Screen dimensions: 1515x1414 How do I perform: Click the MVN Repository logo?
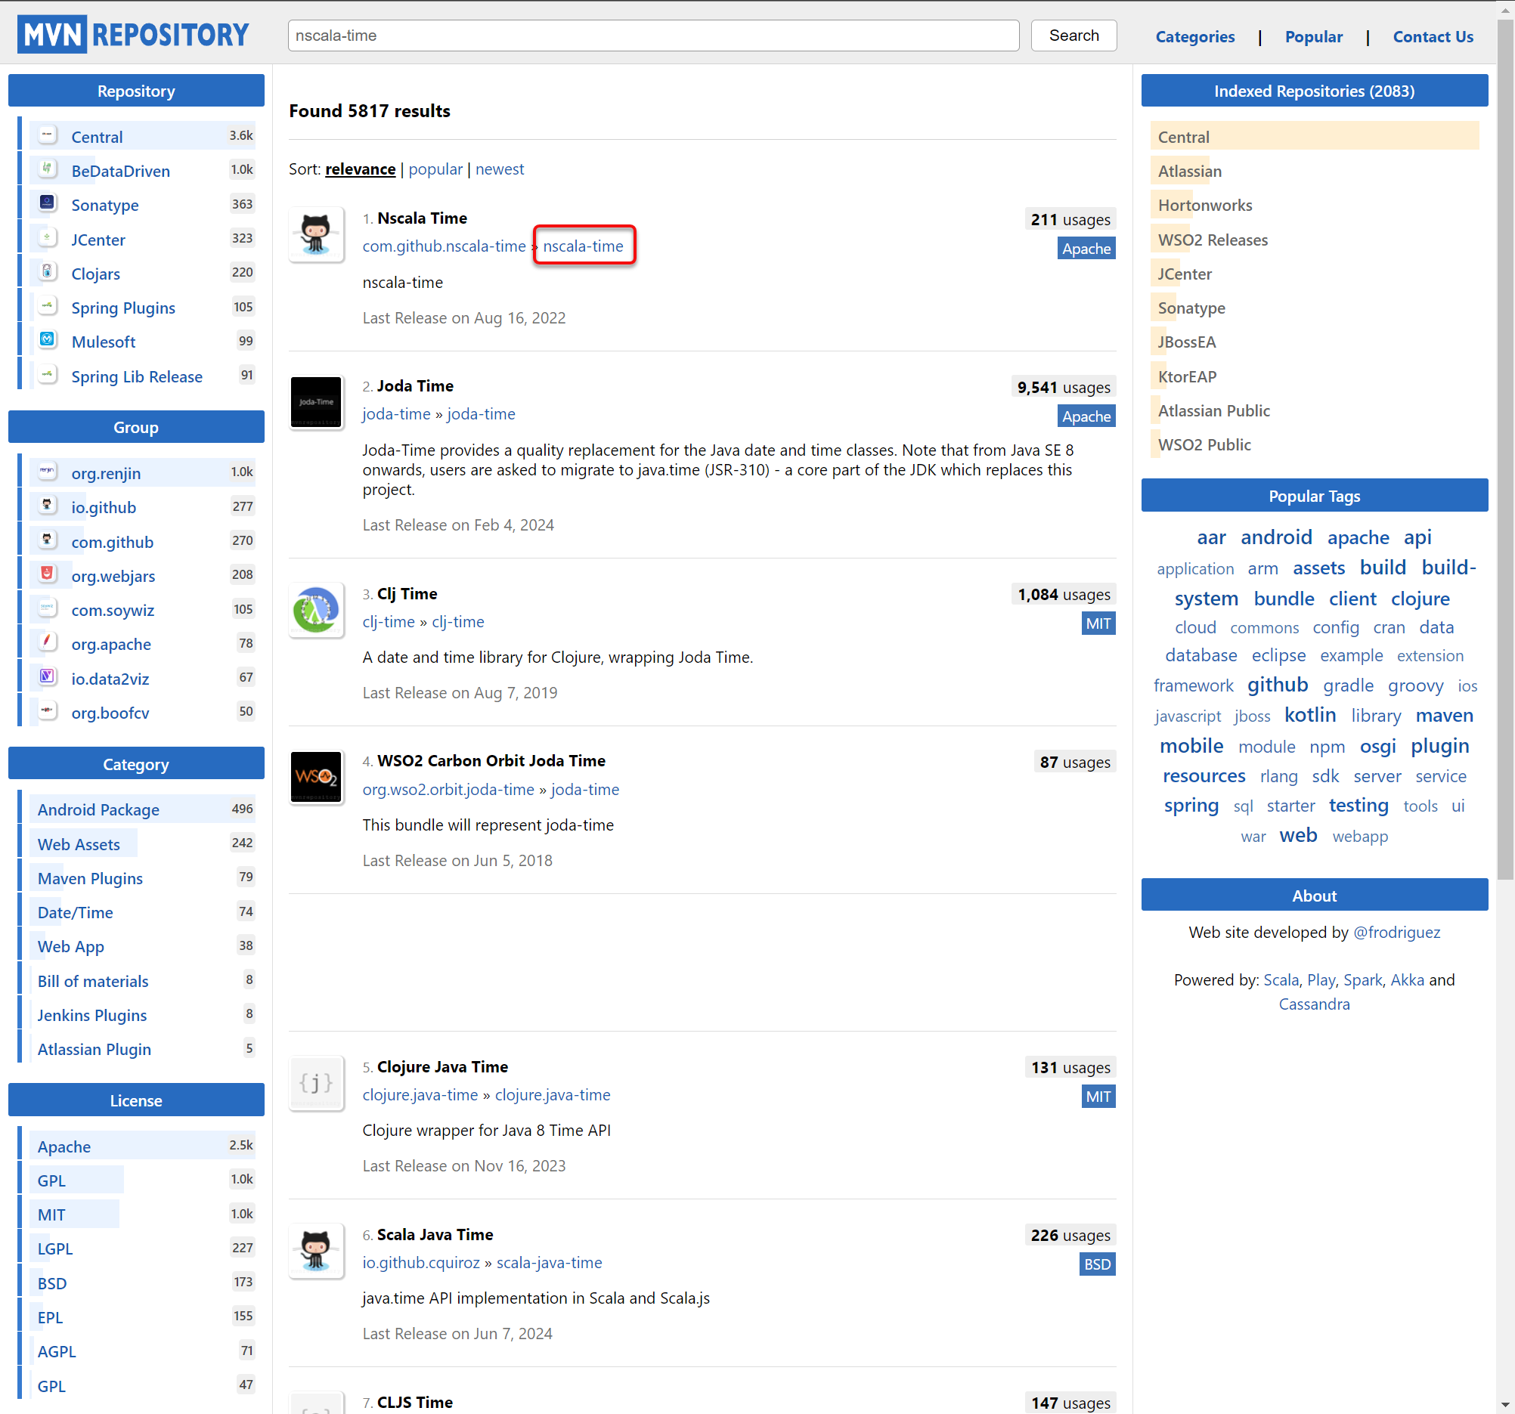(133, 35)
